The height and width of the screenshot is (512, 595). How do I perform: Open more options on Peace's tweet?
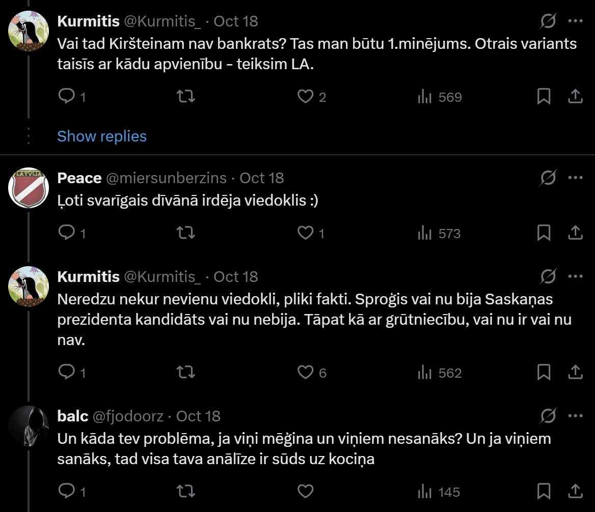coord(575,178)
